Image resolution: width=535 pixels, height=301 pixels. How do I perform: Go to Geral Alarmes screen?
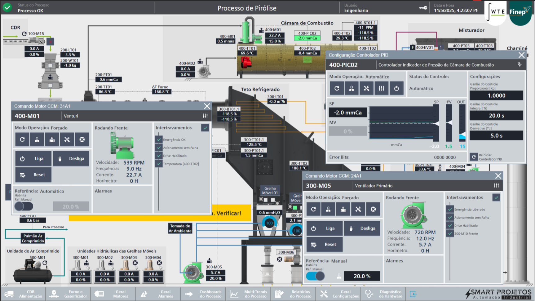point(158,294)
